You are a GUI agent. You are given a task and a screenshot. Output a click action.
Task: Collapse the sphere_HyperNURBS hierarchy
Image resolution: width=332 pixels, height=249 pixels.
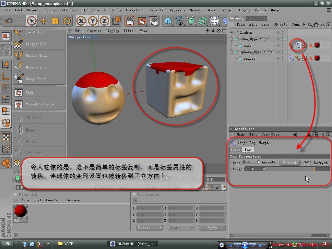tap(231, 52)
